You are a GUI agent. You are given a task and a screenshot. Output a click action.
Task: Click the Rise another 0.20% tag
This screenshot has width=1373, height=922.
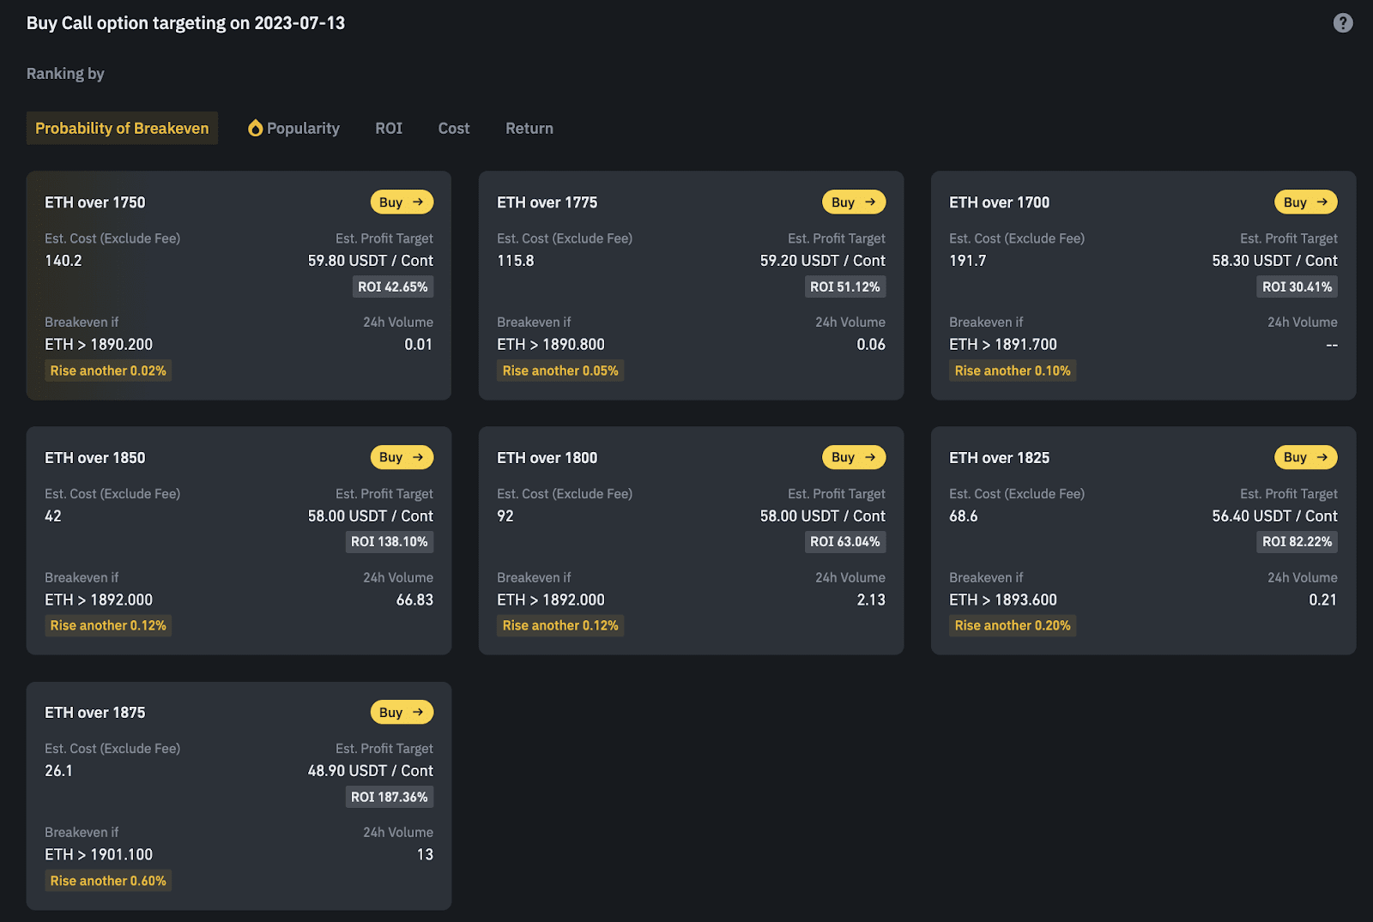coord(1013,626)
